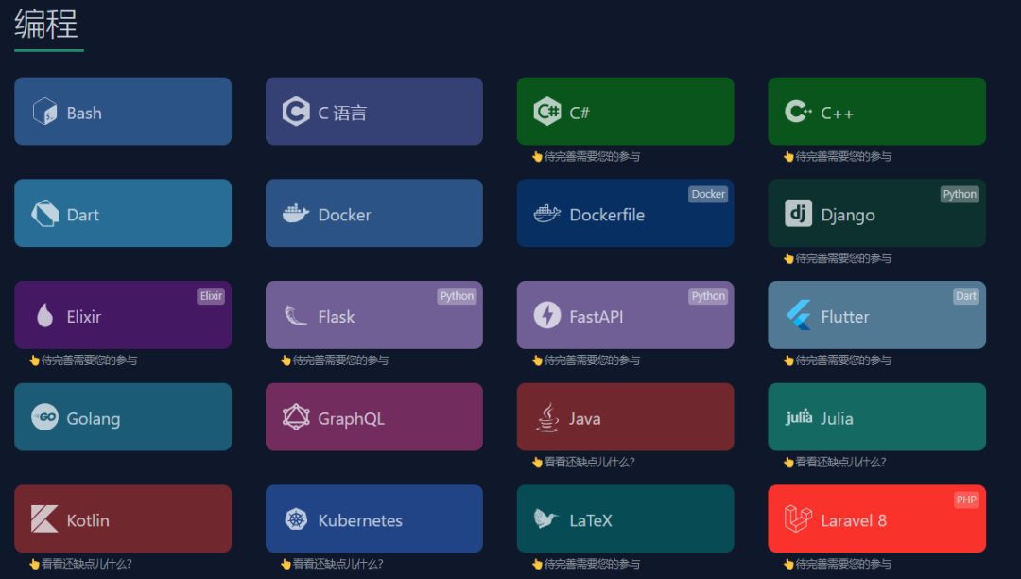1021x579 pixels.
Task: Click the Python tag on Django card
Action: [960, 194]
